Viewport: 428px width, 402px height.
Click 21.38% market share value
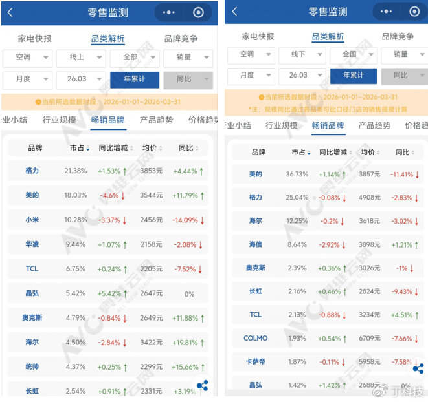(x=76, y=171)
